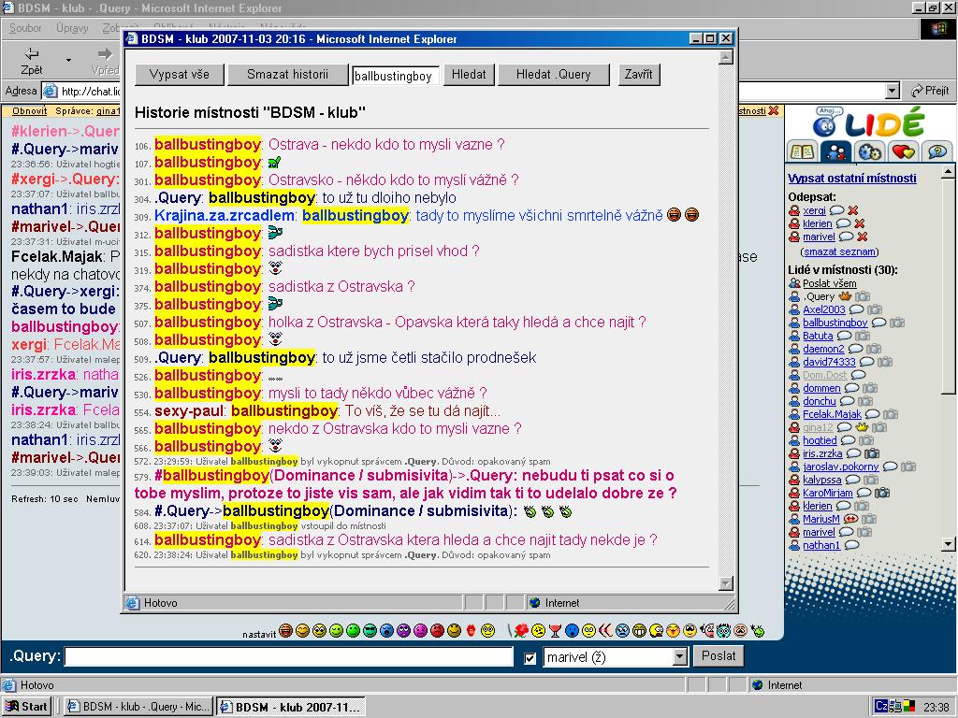The image size is (958, 718).
Task: Select user nathan1 in the room list
Action: coord(821,545)
